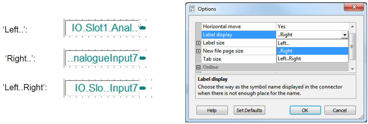Close the Options dialog window
Viewport: 368px width, 124px height.
click(x=354, y=7)
